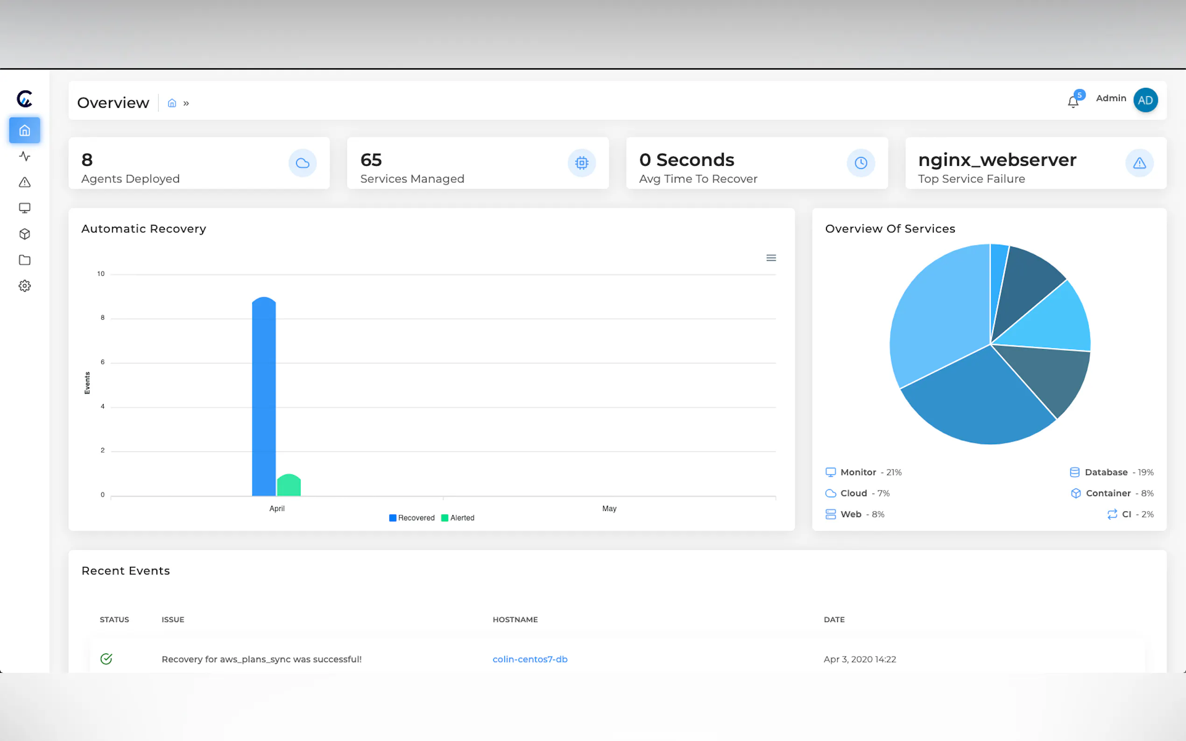1186x741 pixels.
Task: Click the Monitor legend icon
Action: click(x=831, y=472)
